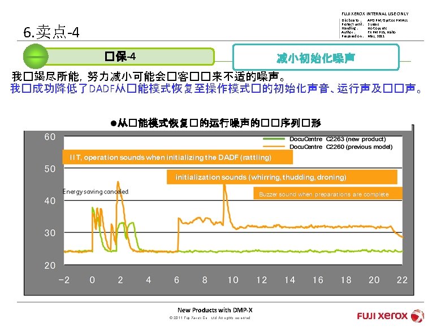Click the '减小初始化噪声' teal box

tap(316, 57)
